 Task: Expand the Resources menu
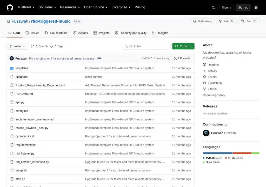pos(70,7)
